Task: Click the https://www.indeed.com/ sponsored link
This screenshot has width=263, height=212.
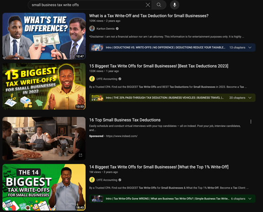Action: coord(122,136)
